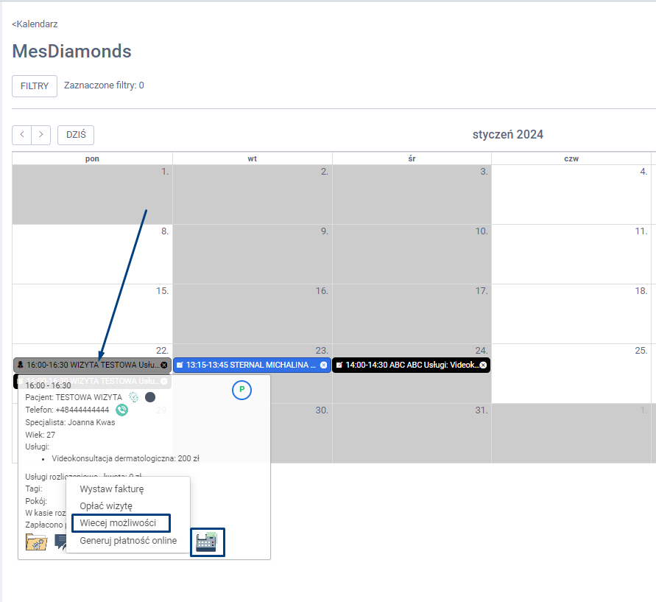Click the teal icon next to TESTOWA WIZYTA

point(133,397)
